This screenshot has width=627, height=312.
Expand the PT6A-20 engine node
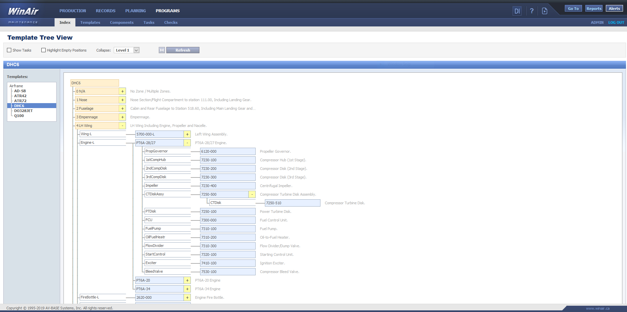tap(187, 281)
